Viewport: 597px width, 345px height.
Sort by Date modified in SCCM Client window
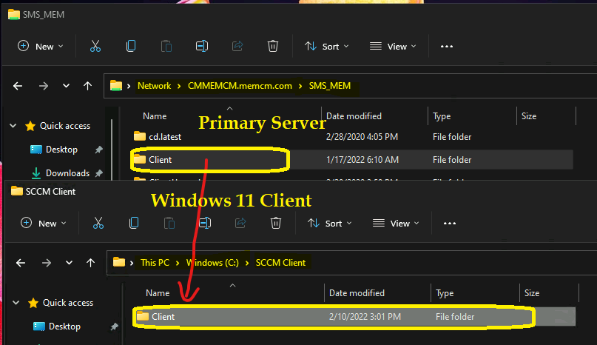tap(357, 293)
